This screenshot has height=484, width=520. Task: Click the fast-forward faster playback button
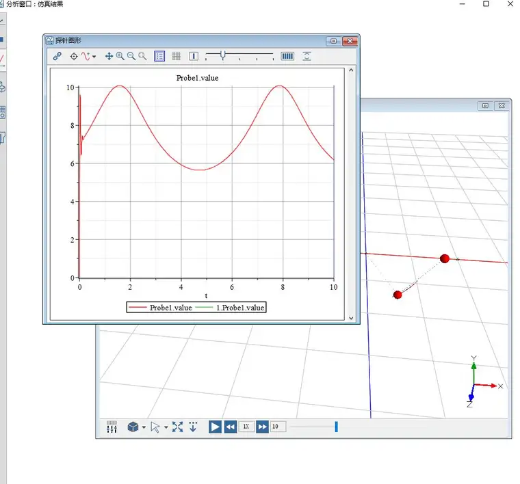(x=262, y=427)
